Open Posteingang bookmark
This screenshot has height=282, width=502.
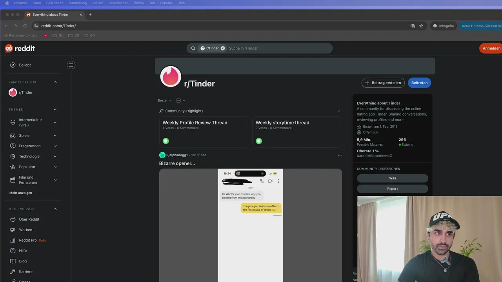[x=21, y=35]
